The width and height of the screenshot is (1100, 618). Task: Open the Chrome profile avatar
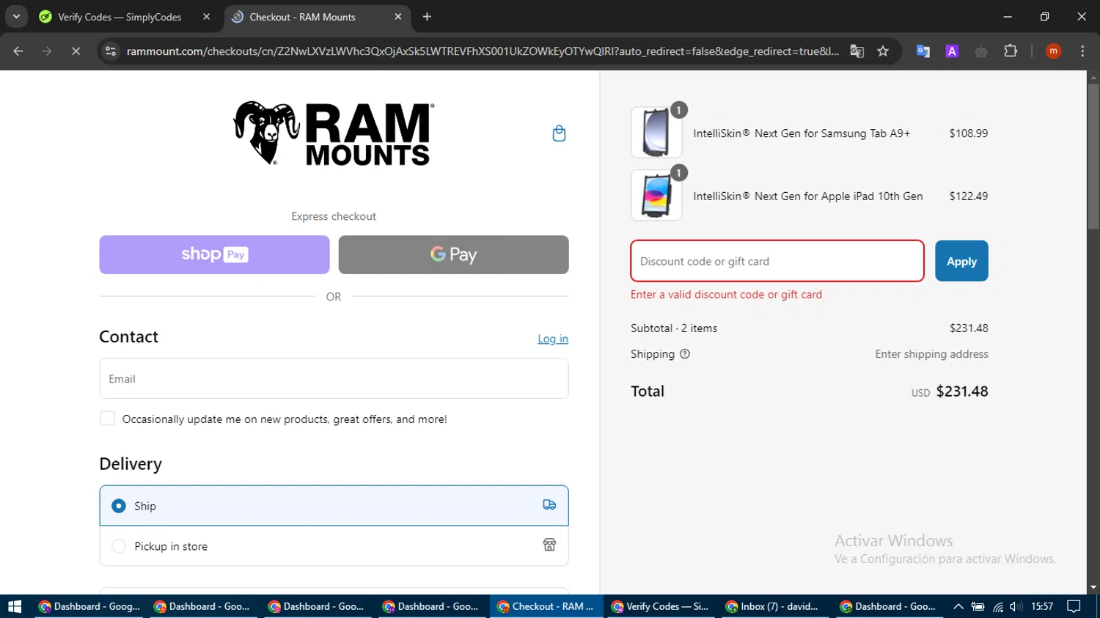(1054, 51)
